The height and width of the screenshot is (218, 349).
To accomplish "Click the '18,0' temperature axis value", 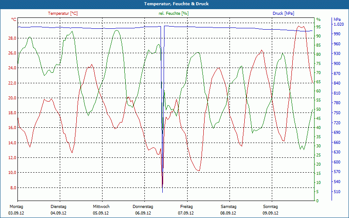I will [13, 113].
